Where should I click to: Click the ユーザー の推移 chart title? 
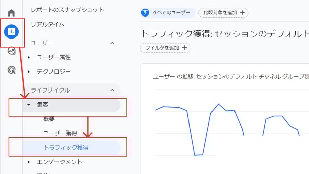coord(231,77)
